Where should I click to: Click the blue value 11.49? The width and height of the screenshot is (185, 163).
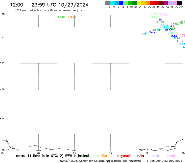click(x=158, y=20)
